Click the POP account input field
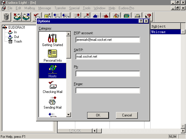Screen dimensions: 186x139 [108, 40]
